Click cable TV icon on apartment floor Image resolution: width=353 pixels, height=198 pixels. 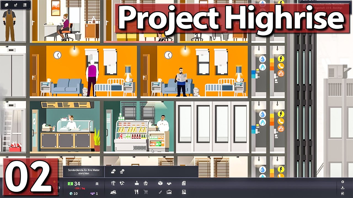click(x=281, y=74)
